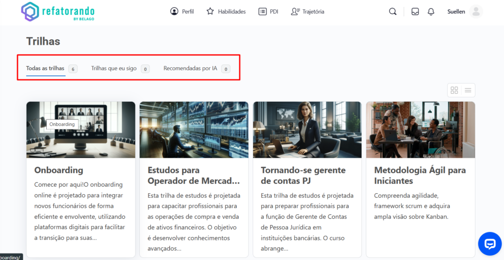Open the PDI menu item
The width and height of the screenshot is (504, 260).
(268, 12)
